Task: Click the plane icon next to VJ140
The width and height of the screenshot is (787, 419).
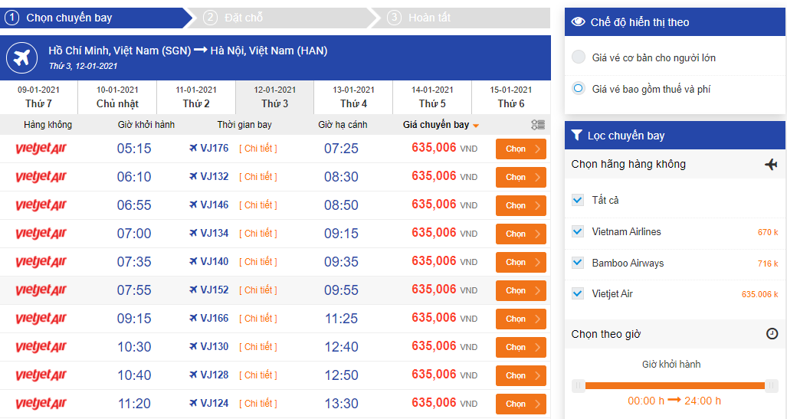Action: point(193,261)
